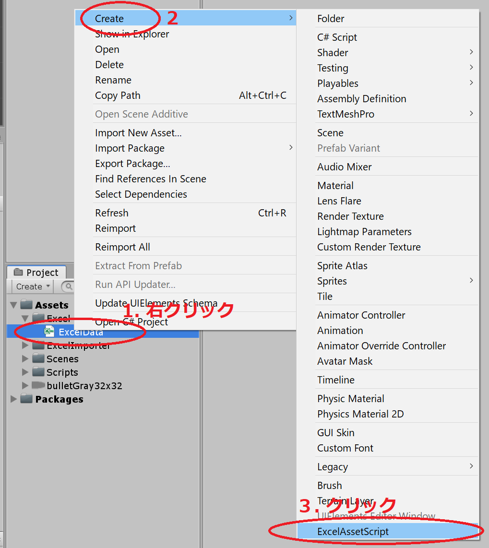Create a new Folder

(x=388, y=19)
